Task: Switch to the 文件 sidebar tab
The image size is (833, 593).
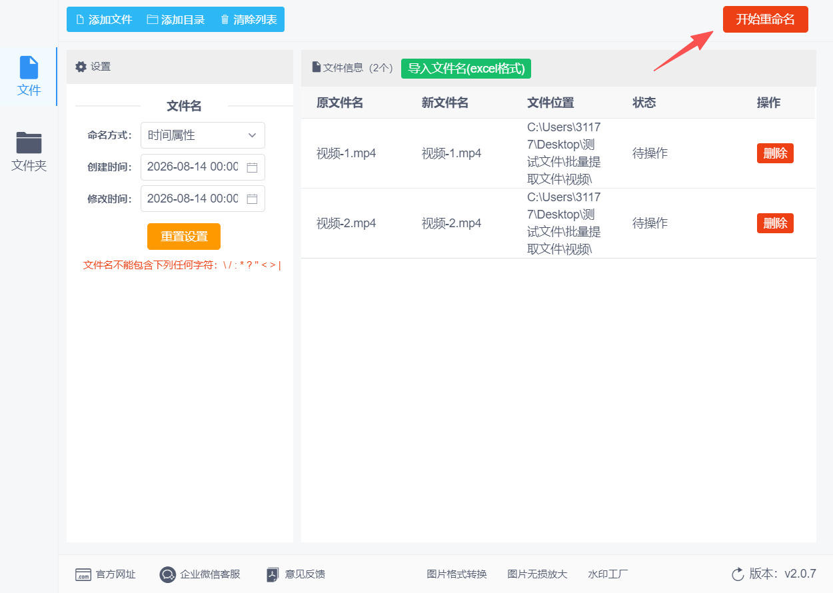Action: (29, 77)
